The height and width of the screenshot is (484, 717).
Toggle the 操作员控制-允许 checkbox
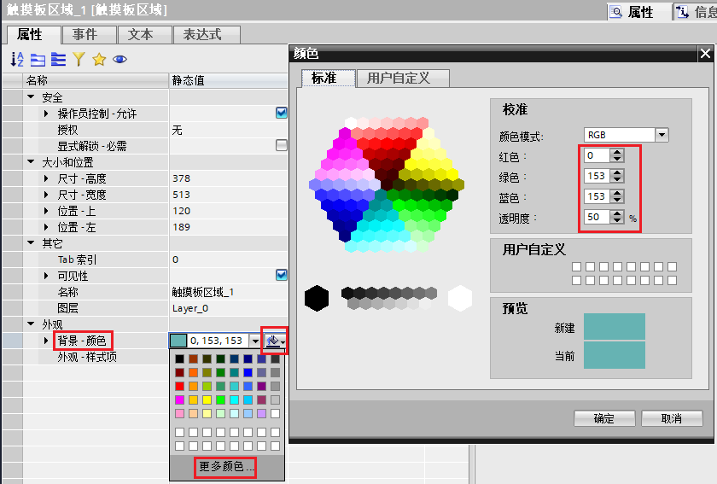(281, 114)
